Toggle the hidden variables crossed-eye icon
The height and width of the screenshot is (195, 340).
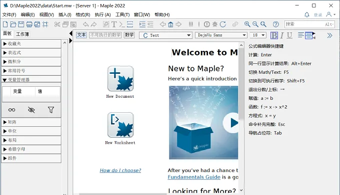pyautogui.click(x=31, y=110)
